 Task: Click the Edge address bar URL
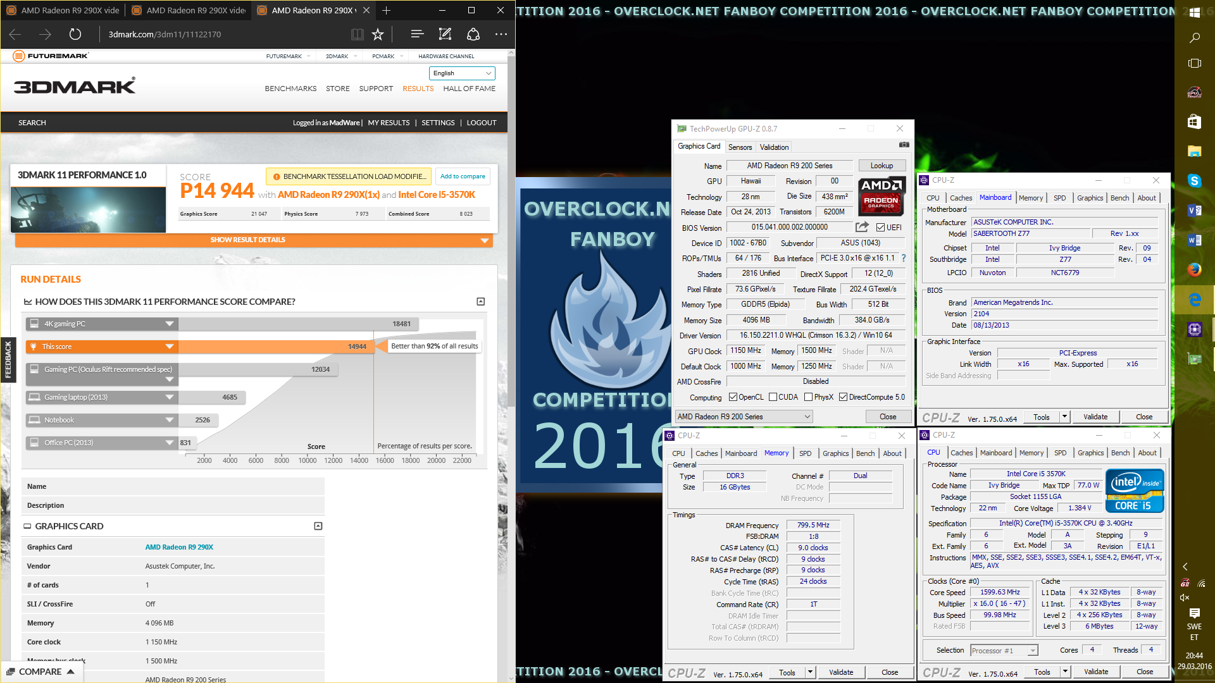(165, 34)
